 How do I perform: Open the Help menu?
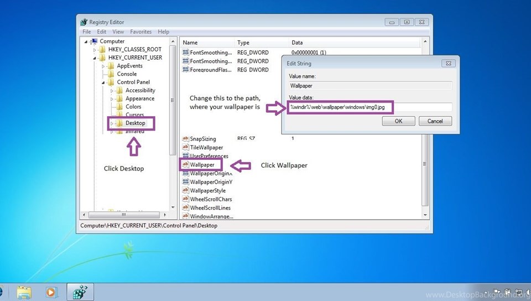[163, 32]
